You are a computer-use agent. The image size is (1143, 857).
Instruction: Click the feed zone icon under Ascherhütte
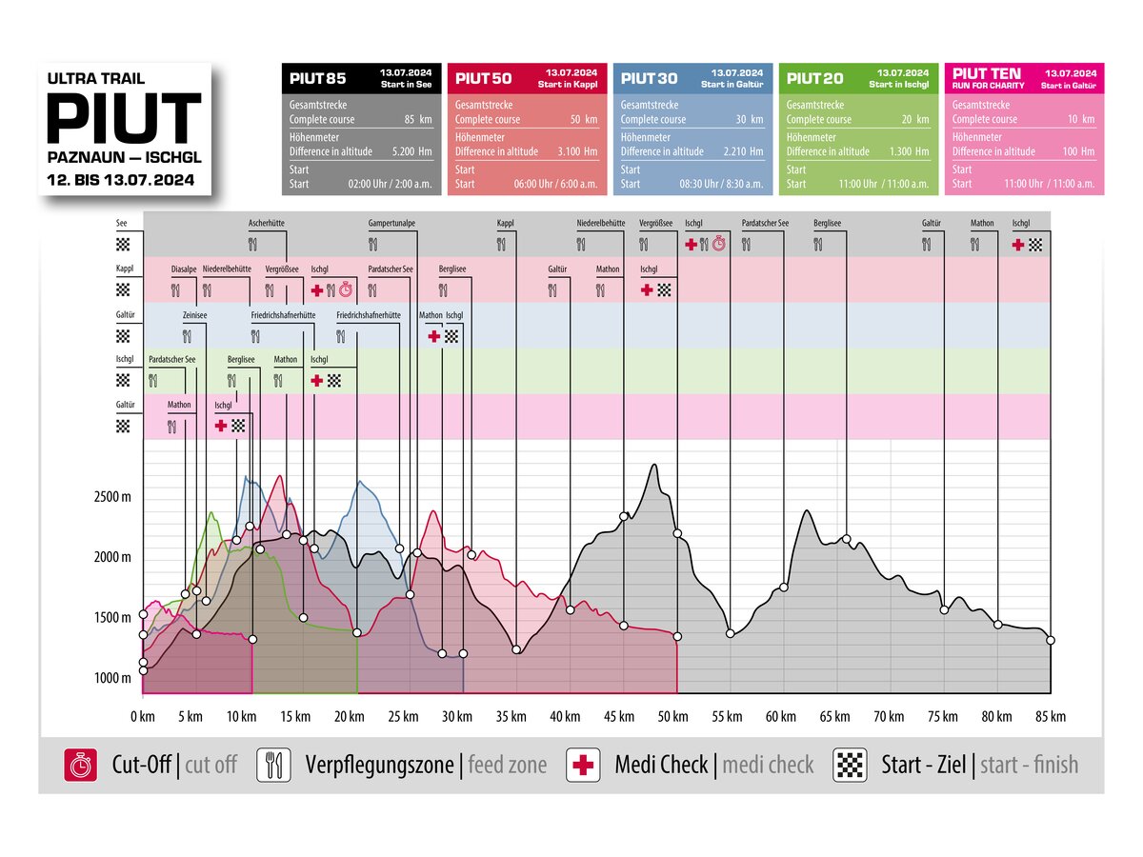tap(254, 245)
